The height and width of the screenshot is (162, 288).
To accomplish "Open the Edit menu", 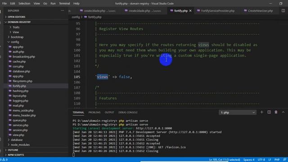I will (x=13, y=4).
